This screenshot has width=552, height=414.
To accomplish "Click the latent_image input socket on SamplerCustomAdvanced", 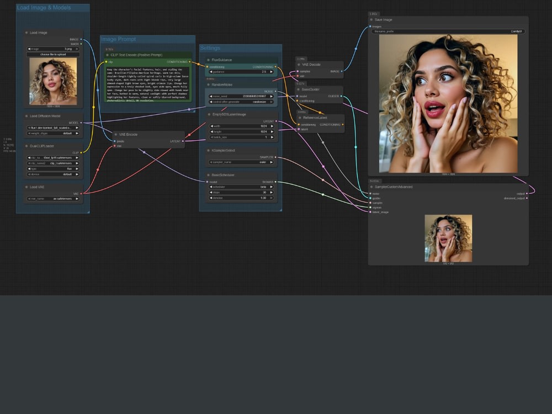I will click(x=370, y=212).
